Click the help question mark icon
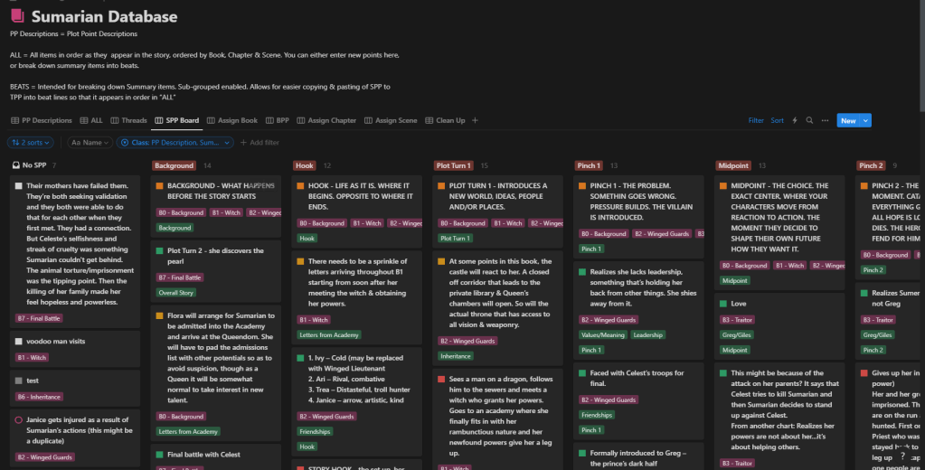This screenshot has width=925, height=470. (902, 456)
